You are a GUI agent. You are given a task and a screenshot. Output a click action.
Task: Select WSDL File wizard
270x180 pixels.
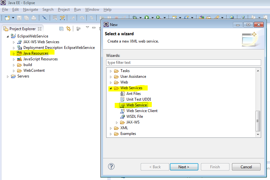click(132, 116)
